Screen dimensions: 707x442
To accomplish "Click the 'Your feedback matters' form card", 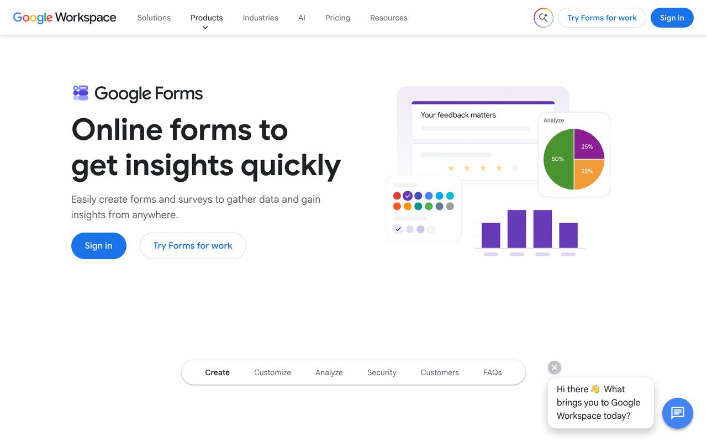I will pyautogui.click(x=483, y=120).
